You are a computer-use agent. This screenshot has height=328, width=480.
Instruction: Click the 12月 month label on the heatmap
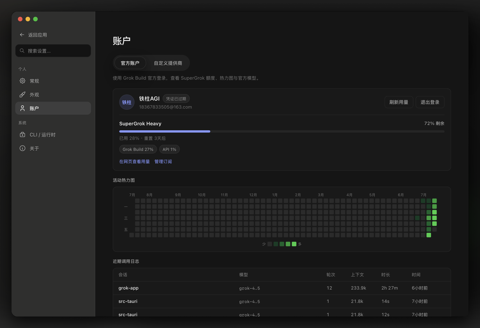click(253, 195)
